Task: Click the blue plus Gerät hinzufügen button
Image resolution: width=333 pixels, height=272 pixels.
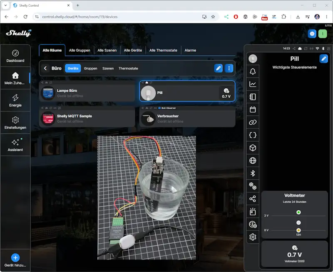Action: point(15,257)
